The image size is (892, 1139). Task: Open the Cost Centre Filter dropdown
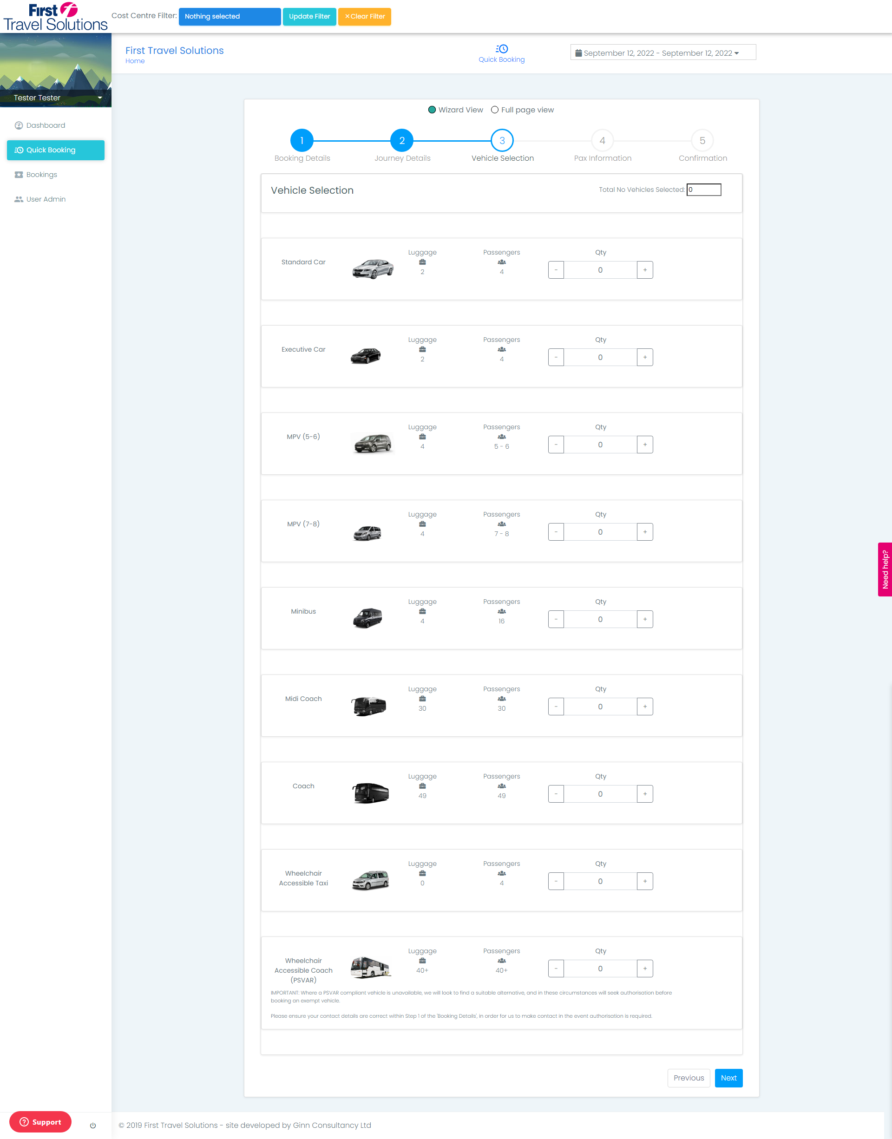point(229,16)
